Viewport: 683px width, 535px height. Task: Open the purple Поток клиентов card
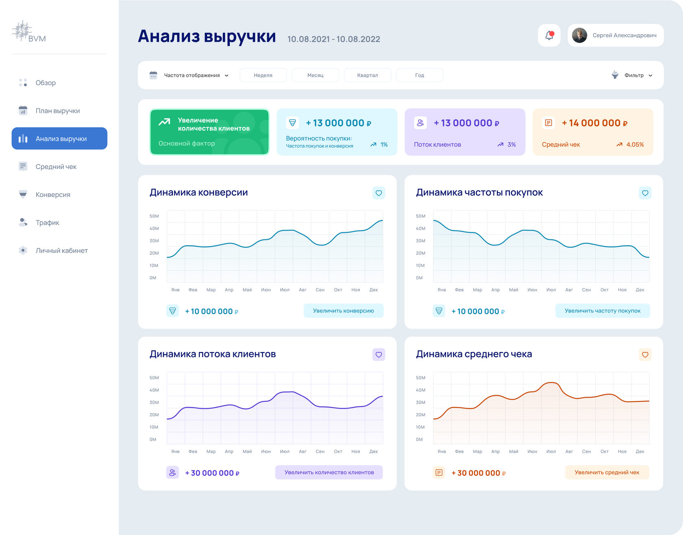(465, 132)
